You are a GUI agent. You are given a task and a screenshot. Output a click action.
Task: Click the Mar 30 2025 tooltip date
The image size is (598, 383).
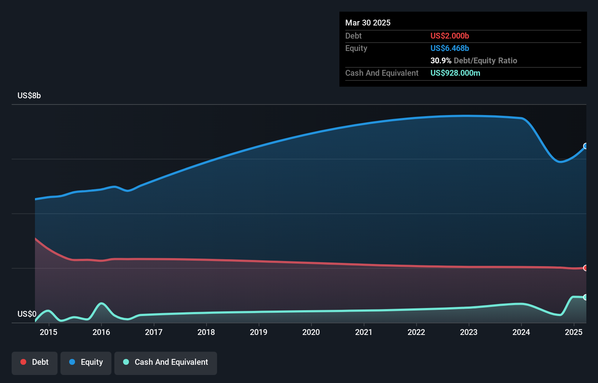[x=368, y=23]
